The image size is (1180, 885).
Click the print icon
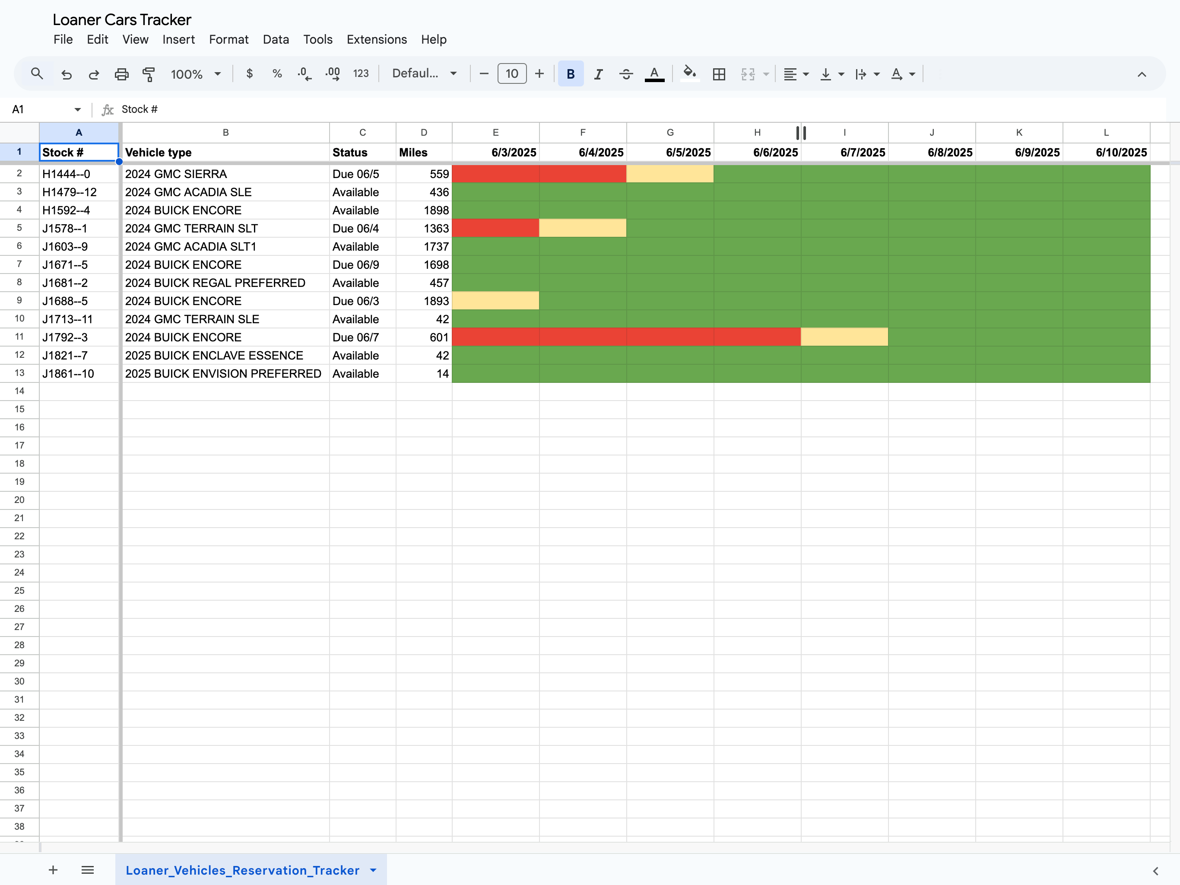(x=122, y=74)
